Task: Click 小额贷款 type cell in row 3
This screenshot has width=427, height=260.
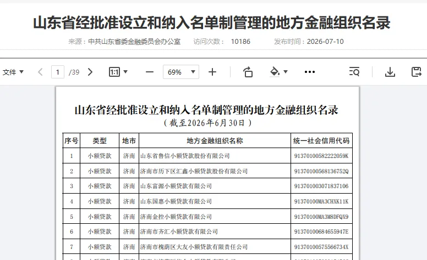Action: [100, 186]
